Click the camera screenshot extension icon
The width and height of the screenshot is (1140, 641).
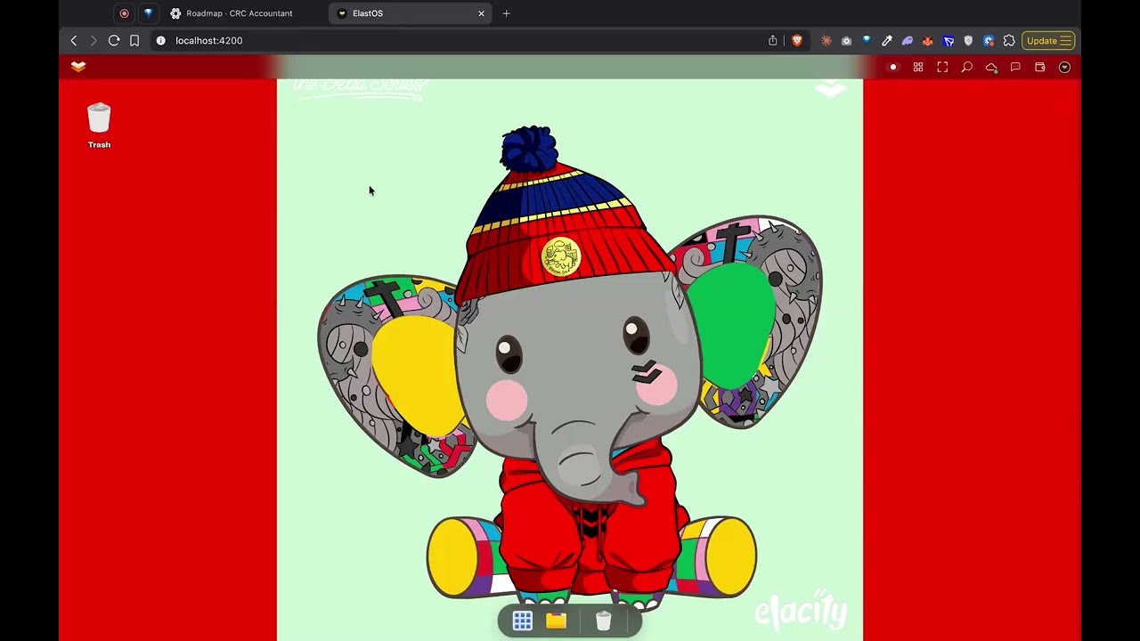click(x=846, y=40)
